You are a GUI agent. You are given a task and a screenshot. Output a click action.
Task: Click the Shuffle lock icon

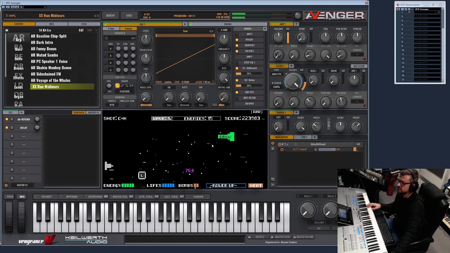(x=249, y=237)
